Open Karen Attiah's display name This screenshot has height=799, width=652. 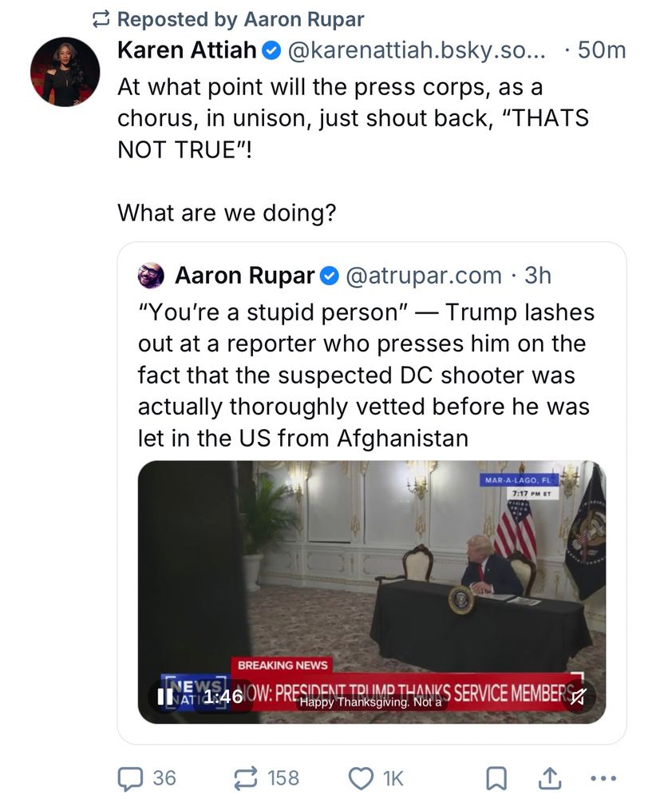click(x=187, y=50)
